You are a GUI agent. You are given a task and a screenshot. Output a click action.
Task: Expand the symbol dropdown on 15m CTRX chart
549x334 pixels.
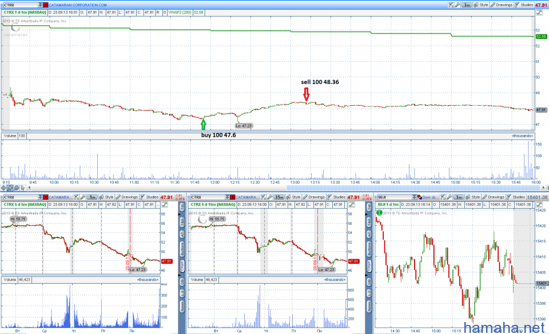coord(227,197)
